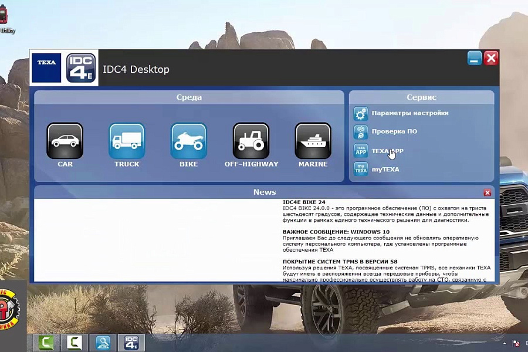The image size is (528, 352).
Task: Launch the OFF-HIGHWAY tractor environment
Action: point(251,141)
